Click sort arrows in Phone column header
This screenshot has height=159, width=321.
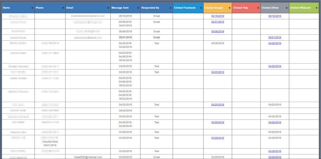[63, 8]
